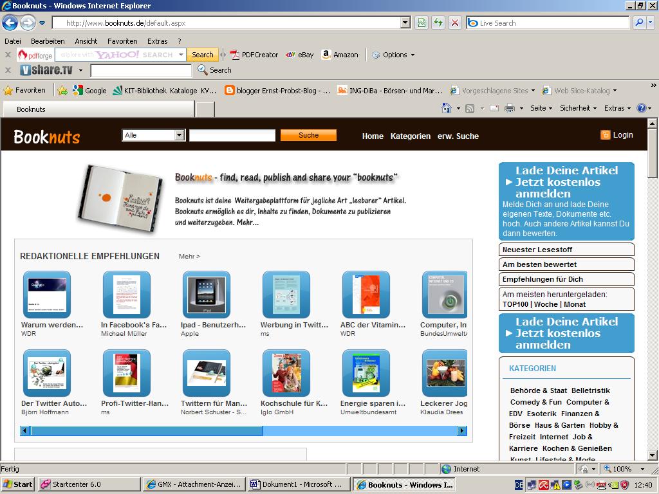Viewport: 659px width, 494px height.
Task: Click the vShare Search magnifier button
Action: point(214,70)
